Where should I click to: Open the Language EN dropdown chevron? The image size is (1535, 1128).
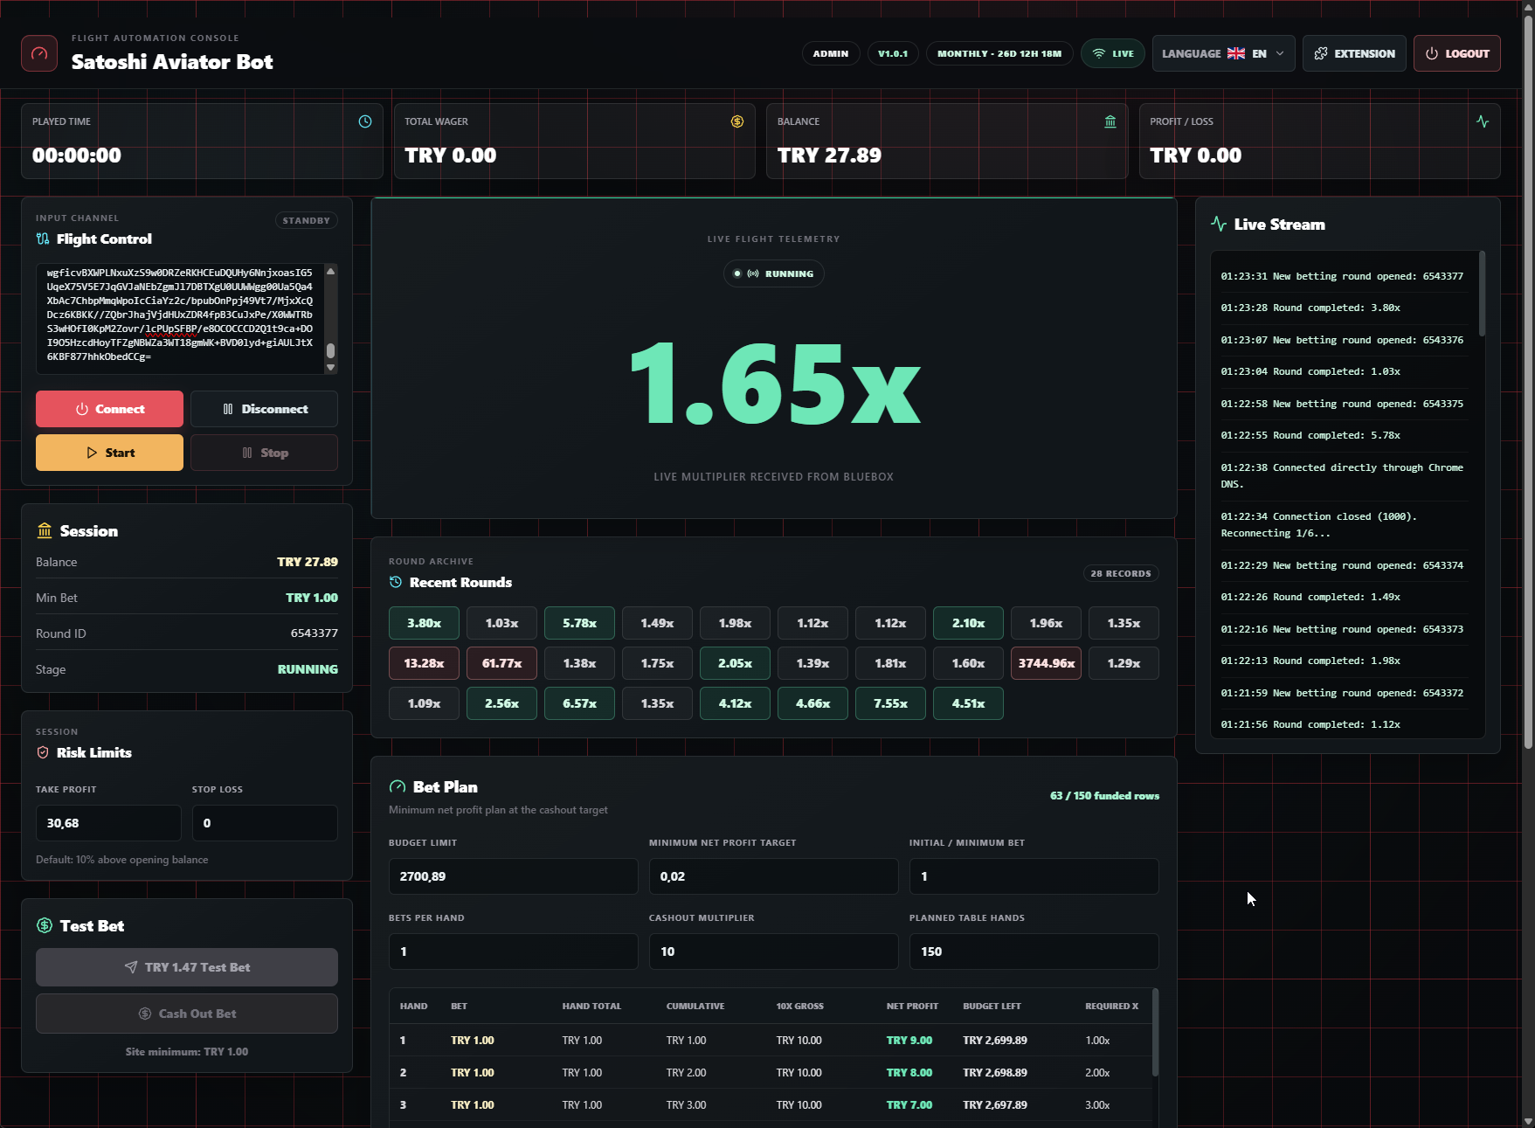(x=1280, y=53)
